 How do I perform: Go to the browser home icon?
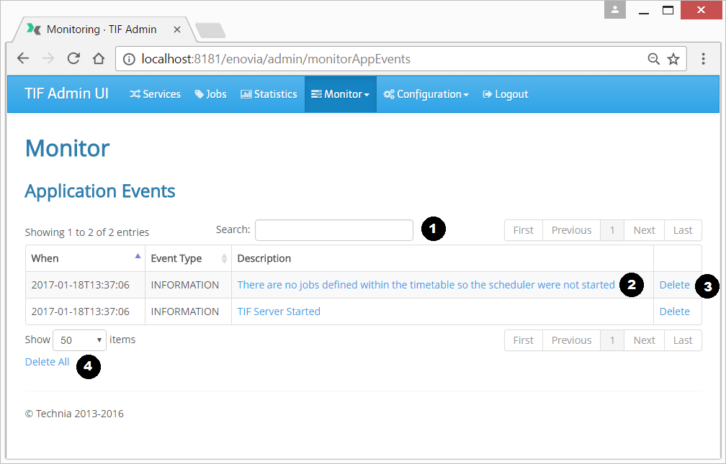pyautogui.click(x=99, y=59)
